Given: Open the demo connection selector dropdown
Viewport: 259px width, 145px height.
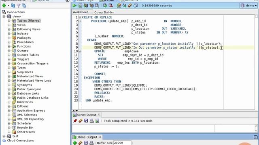Looking at the screenshot, I should coord(249,6).
